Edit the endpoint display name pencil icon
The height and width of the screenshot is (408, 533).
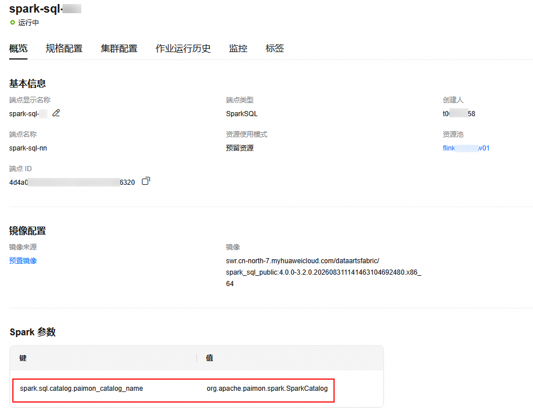tap(56, 113)
